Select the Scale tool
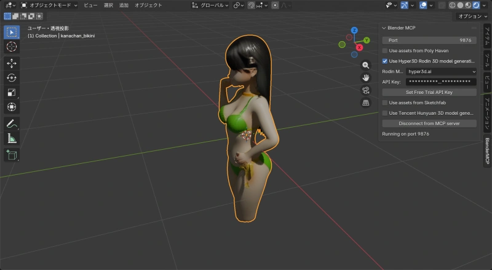This screenshot has height=270, width=492. click(x=12, y=93)
